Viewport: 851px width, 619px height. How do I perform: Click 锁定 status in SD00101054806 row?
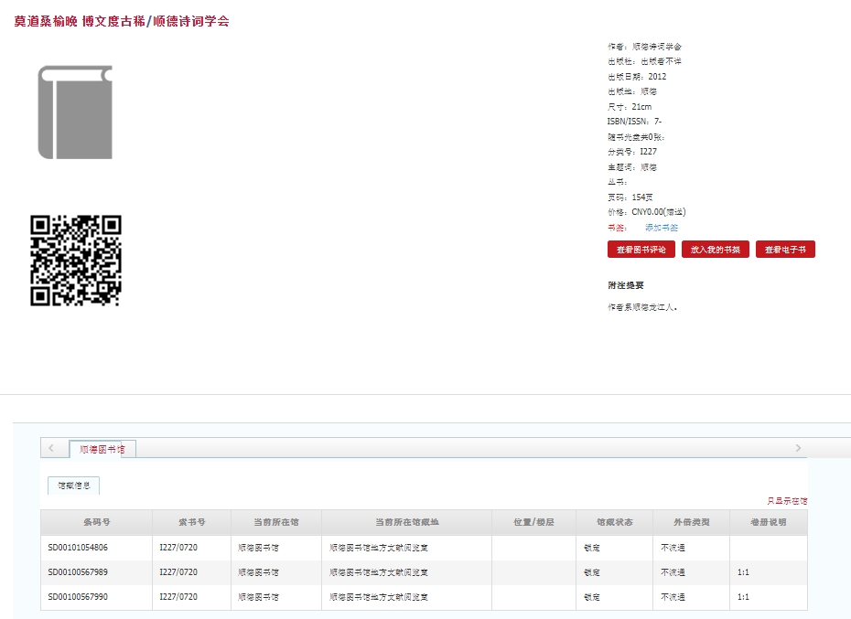point(591,548)
